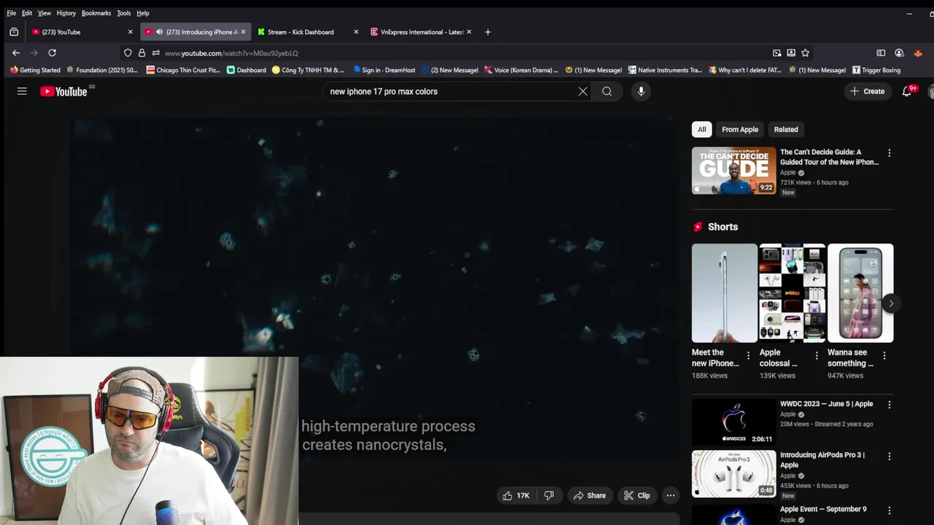
Task: Open the Foundation (2021) bookmark
Action: 101,70
